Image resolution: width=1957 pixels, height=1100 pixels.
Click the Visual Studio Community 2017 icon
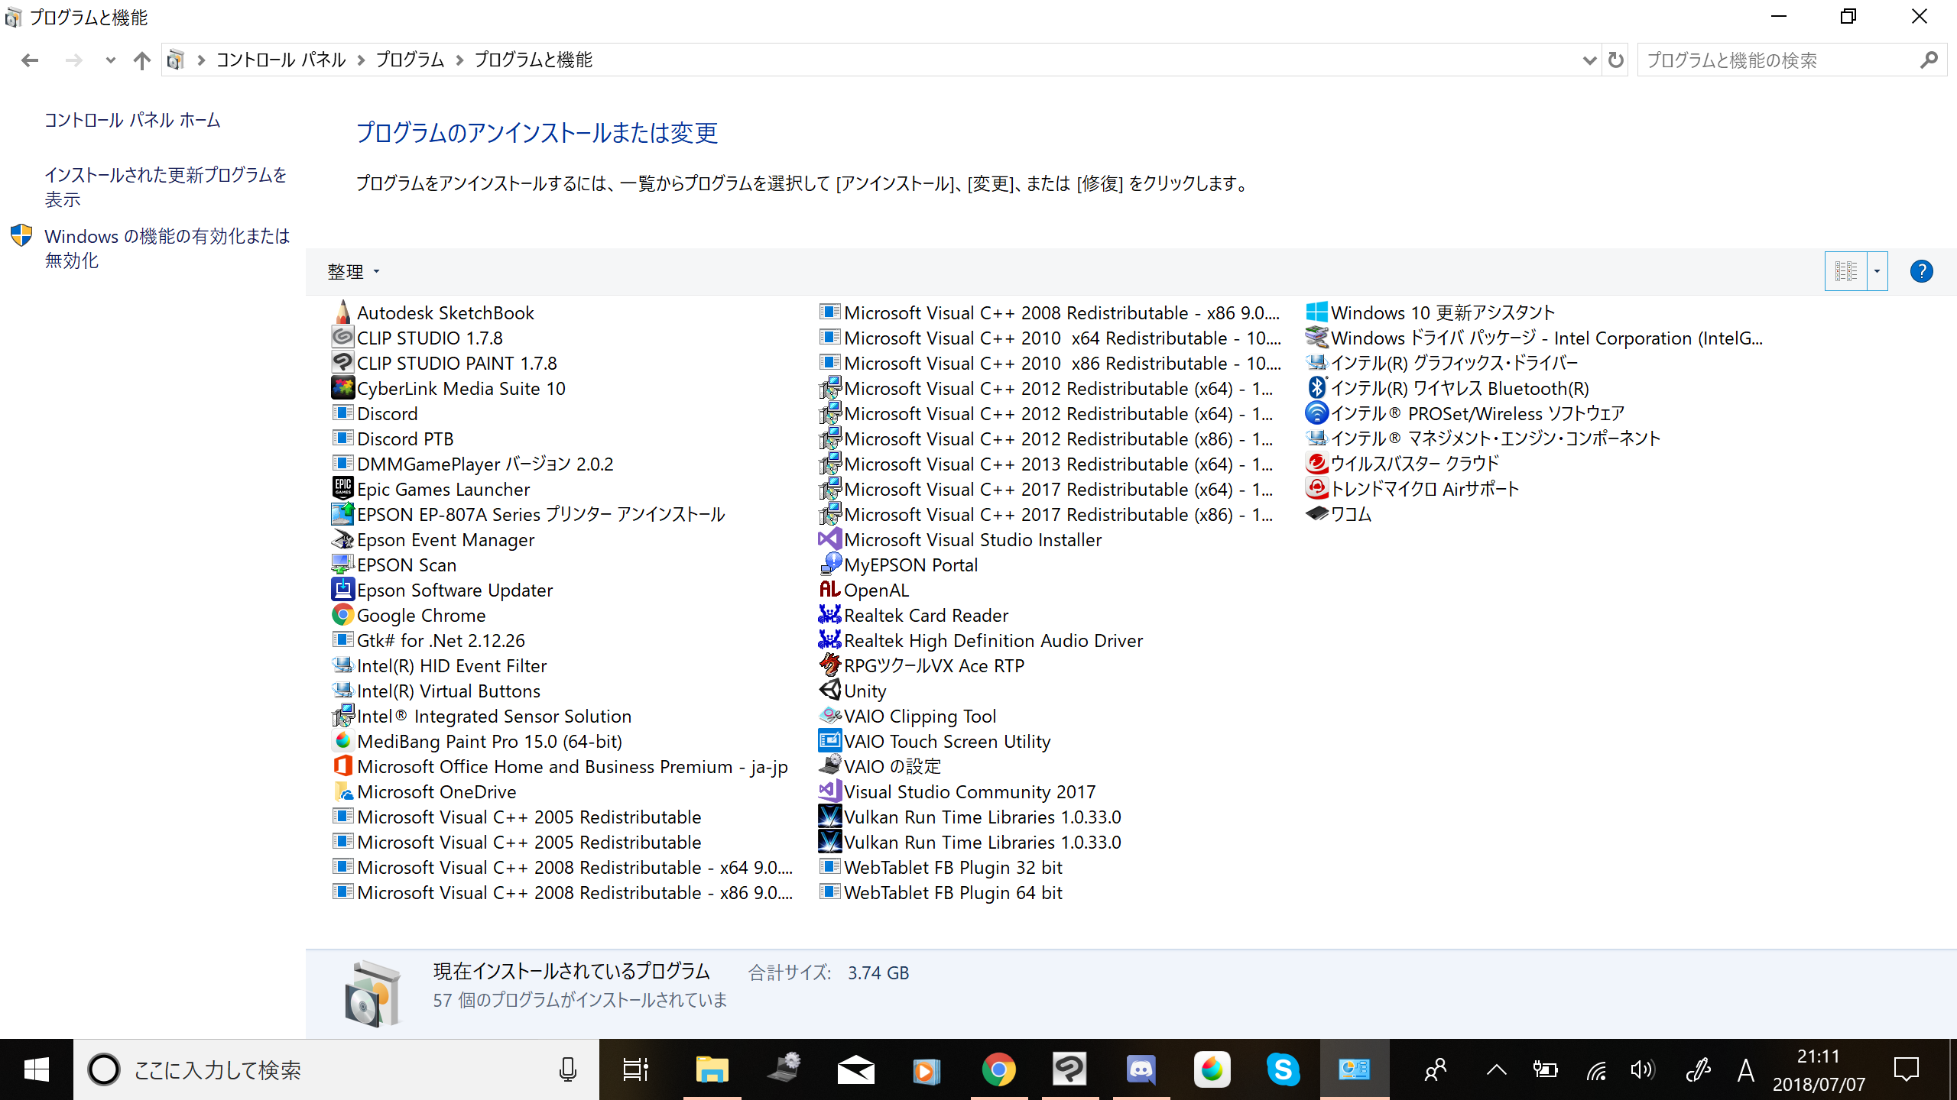coord(829,791)
